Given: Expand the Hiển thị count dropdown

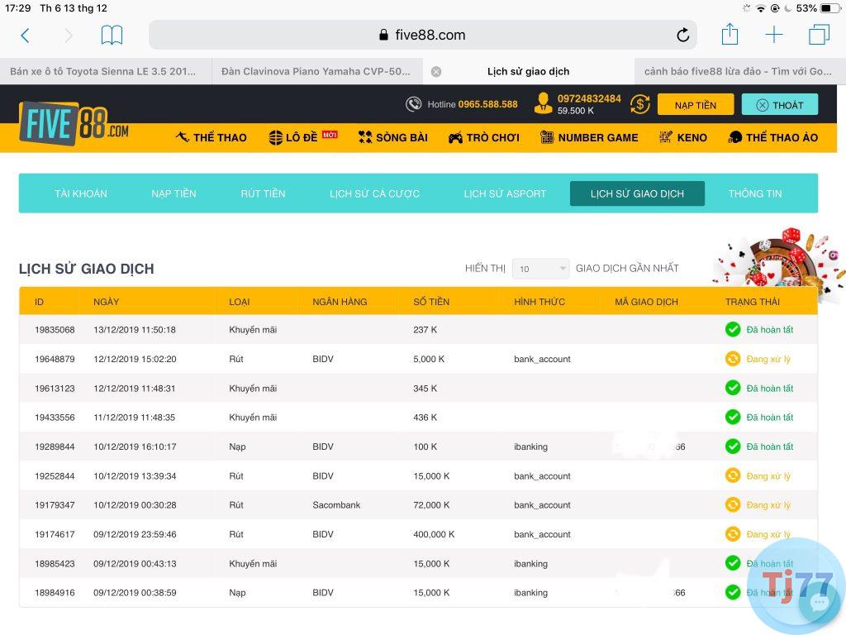Looking at the screenshot, I should pos(540,269).
